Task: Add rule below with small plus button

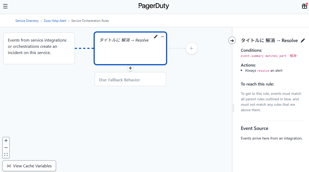Action: click(x=130, y=68)
